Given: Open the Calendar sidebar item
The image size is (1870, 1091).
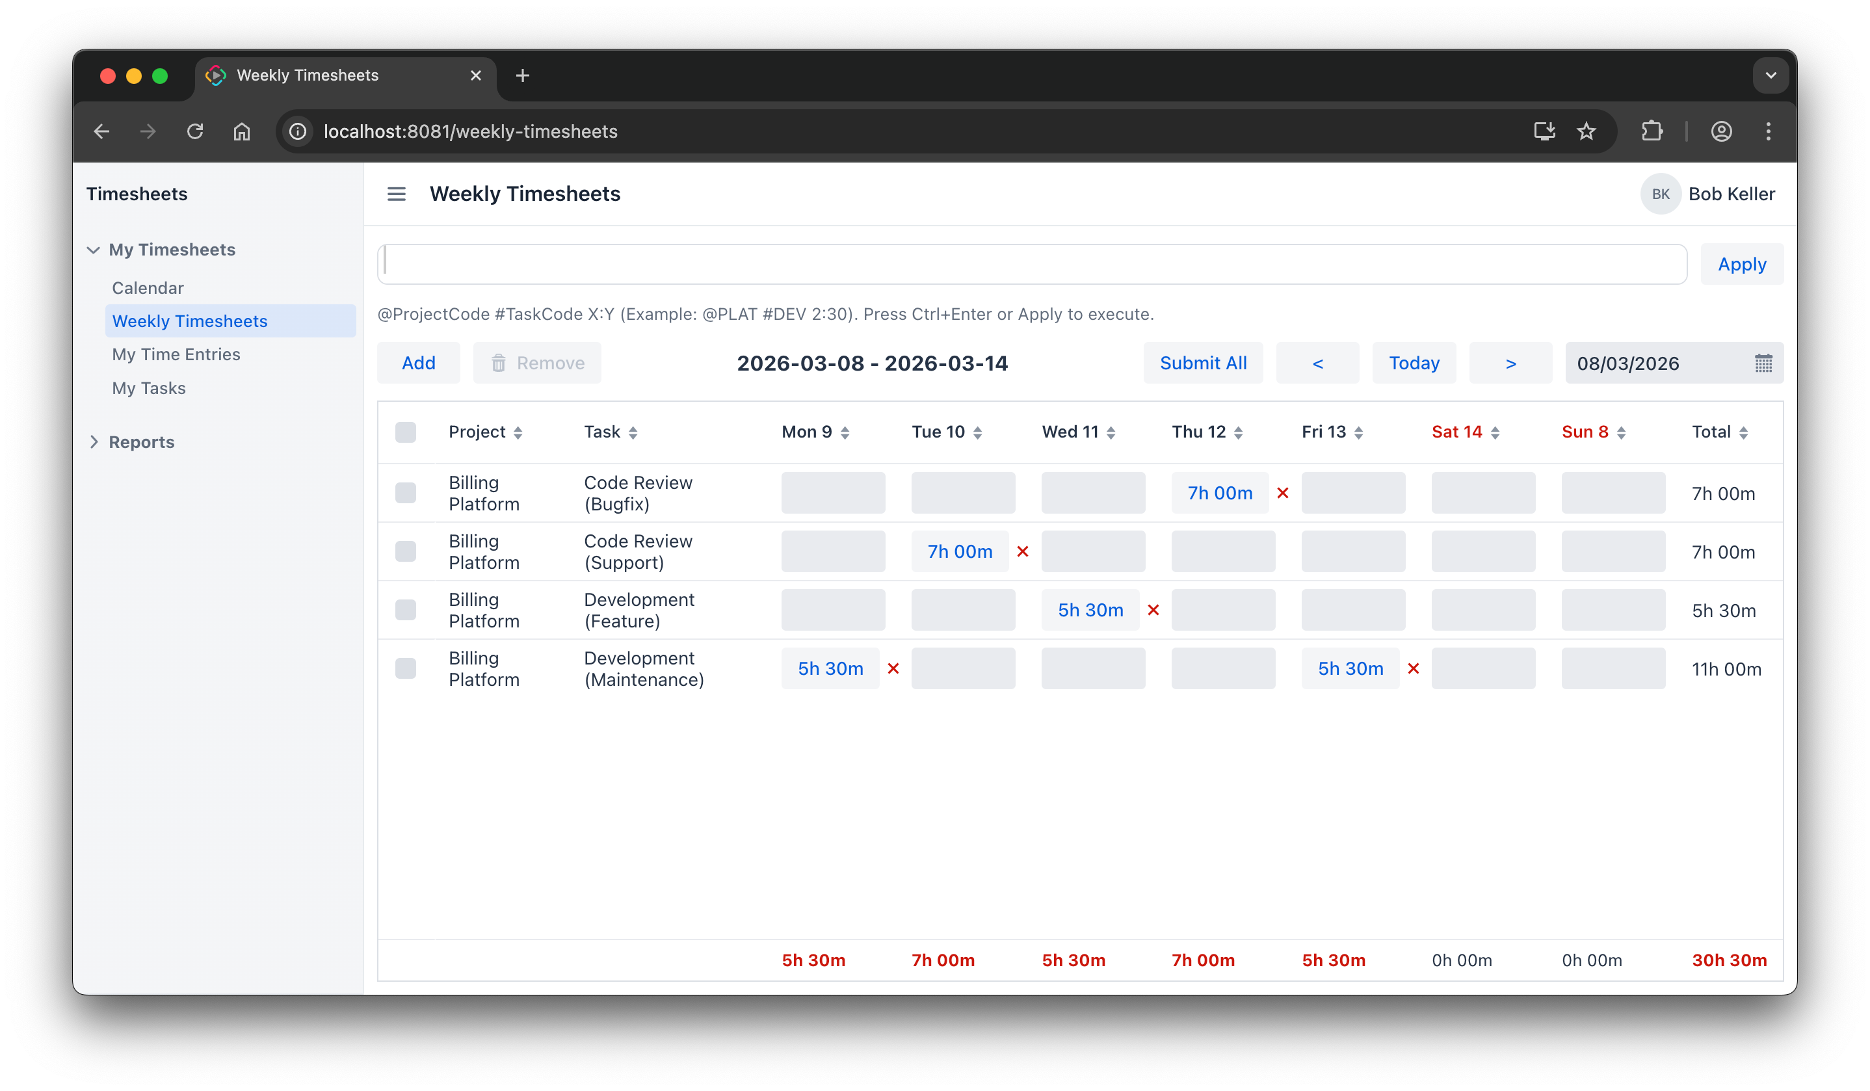Looking at the screenshot, I should (x=148, y=288).
